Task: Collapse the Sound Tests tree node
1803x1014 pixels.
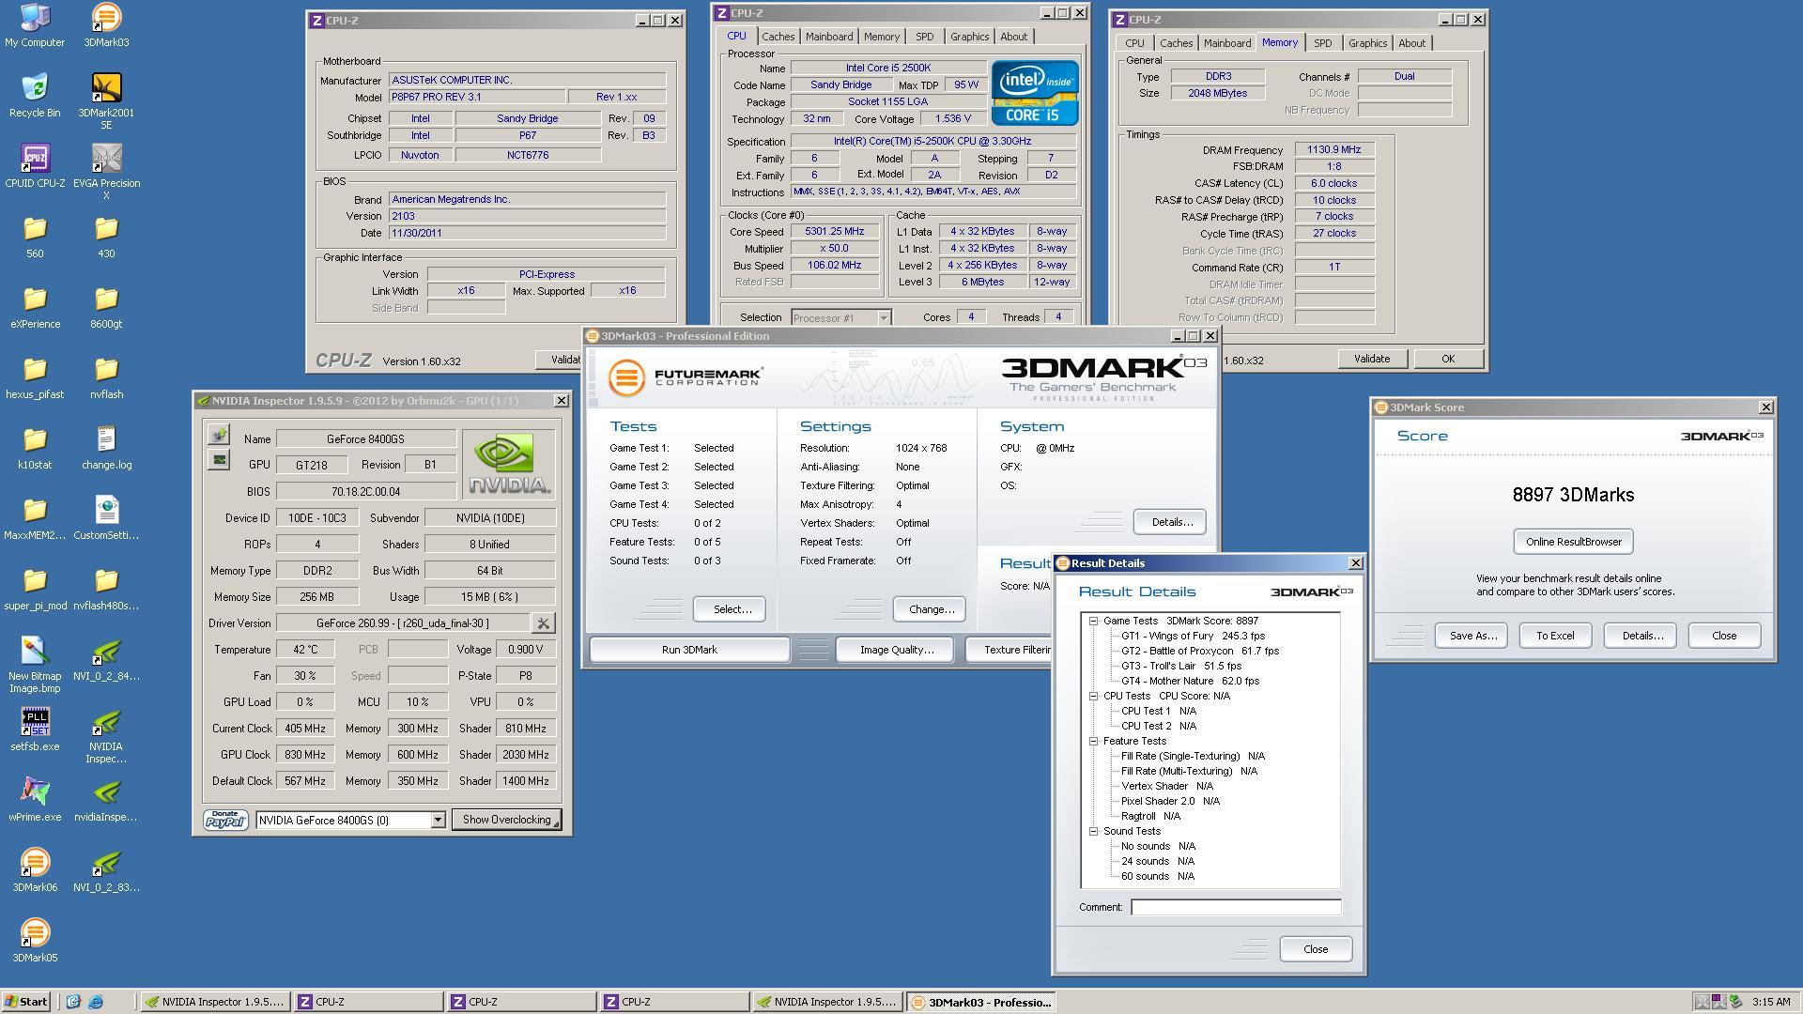Action: click(x=1094, y=831)
